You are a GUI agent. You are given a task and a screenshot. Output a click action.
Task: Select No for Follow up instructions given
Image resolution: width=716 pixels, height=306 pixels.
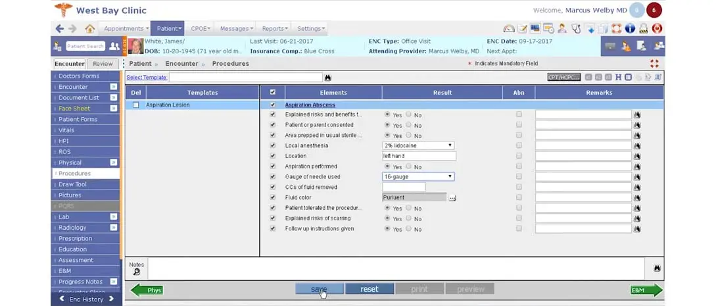coord(408,229)
